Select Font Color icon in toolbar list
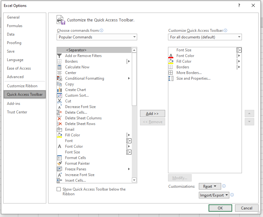Viewport: 263px width, 217px height. click(171, 56)
